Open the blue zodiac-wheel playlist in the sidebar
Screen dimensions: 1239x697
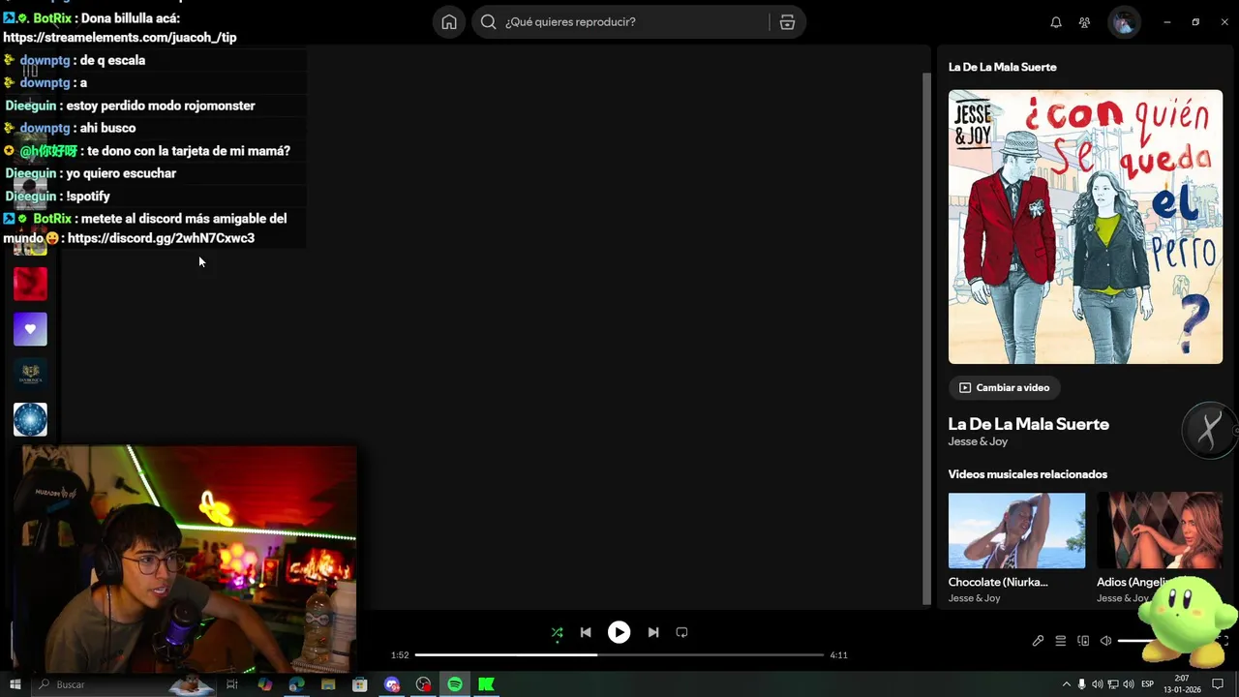(30, 419)
